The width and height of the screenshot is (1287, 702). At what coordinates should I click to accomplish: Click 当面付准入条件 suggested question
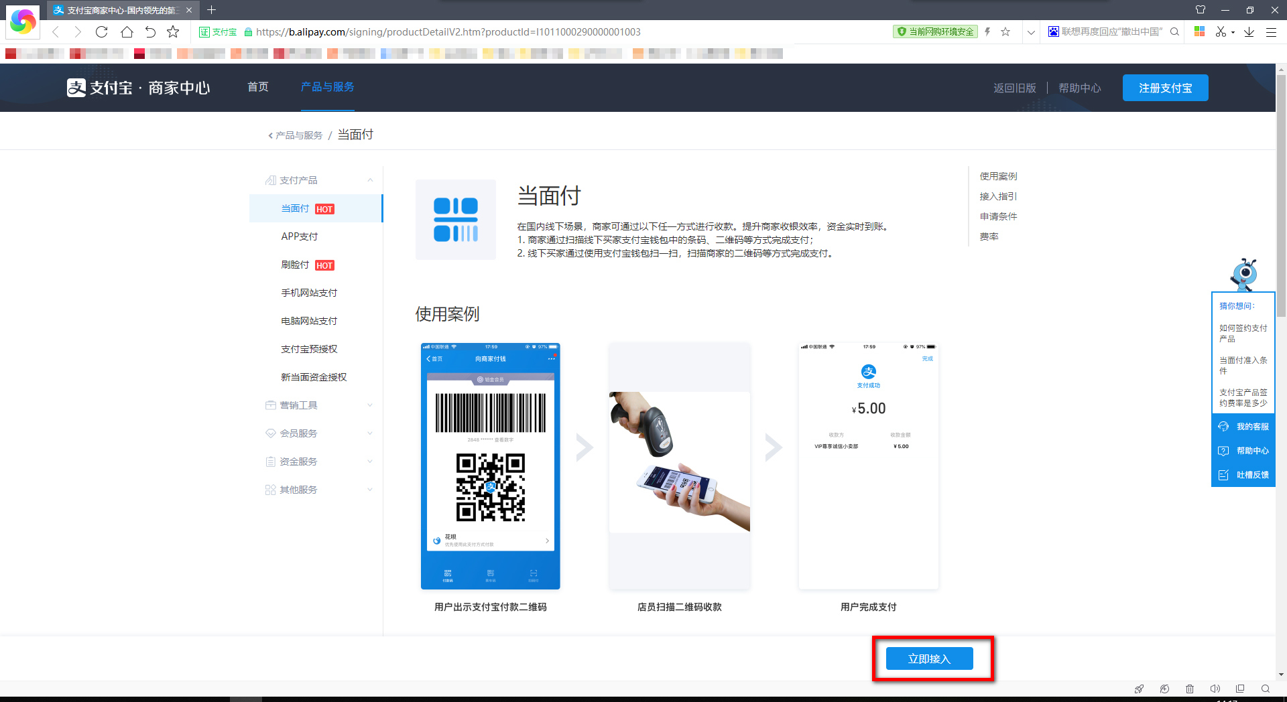pos(1243,366)
